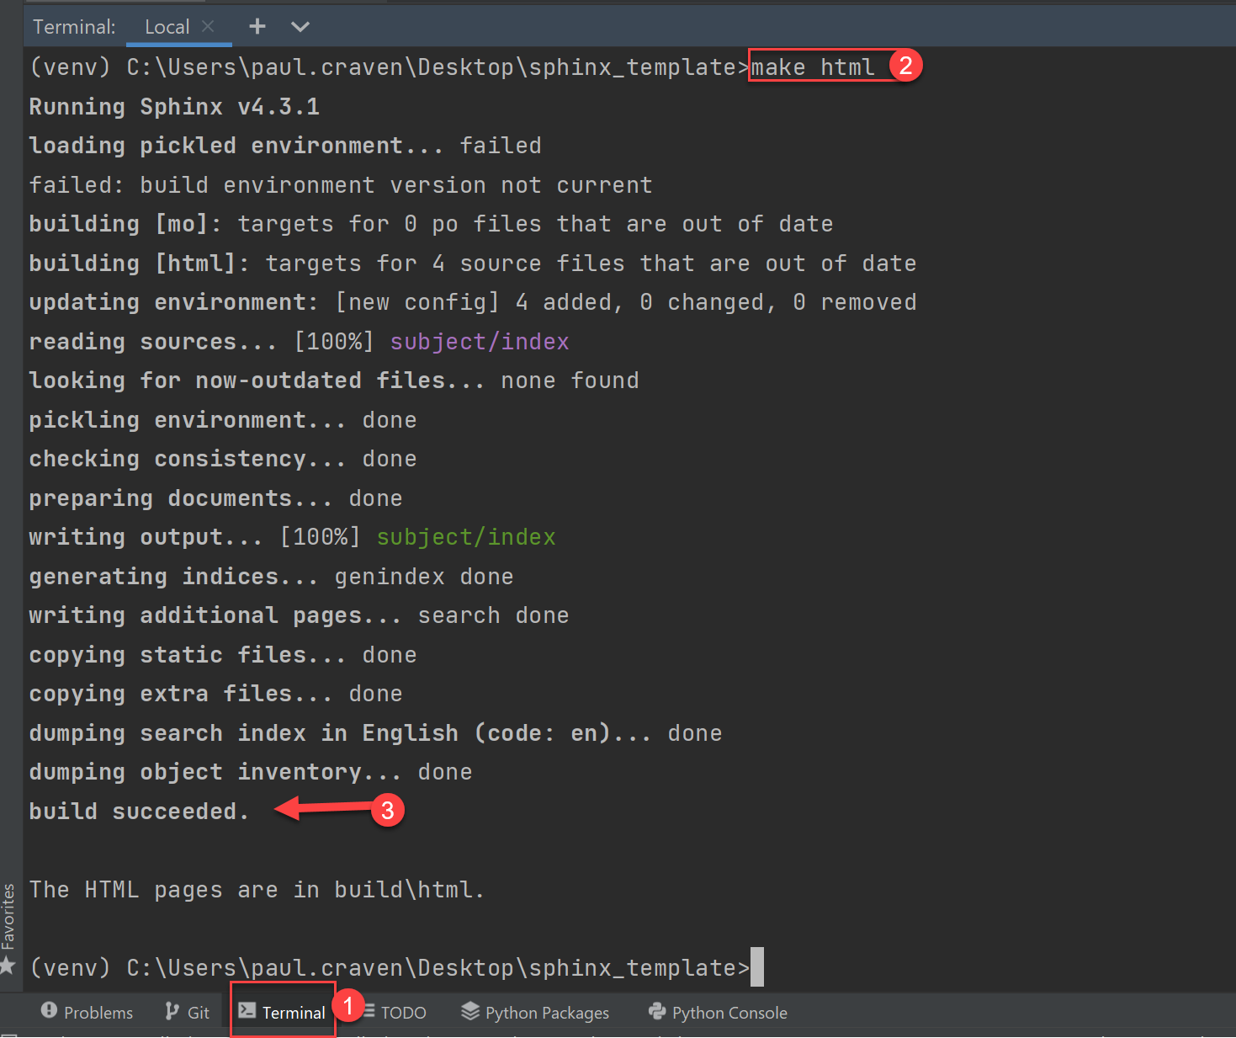
Task: Click the 'make html' command text
Action: 813,67
